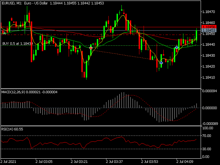Click the 1.18420 price scale label
The width and height of the screenshot is (220, 165).
(209, 66)
